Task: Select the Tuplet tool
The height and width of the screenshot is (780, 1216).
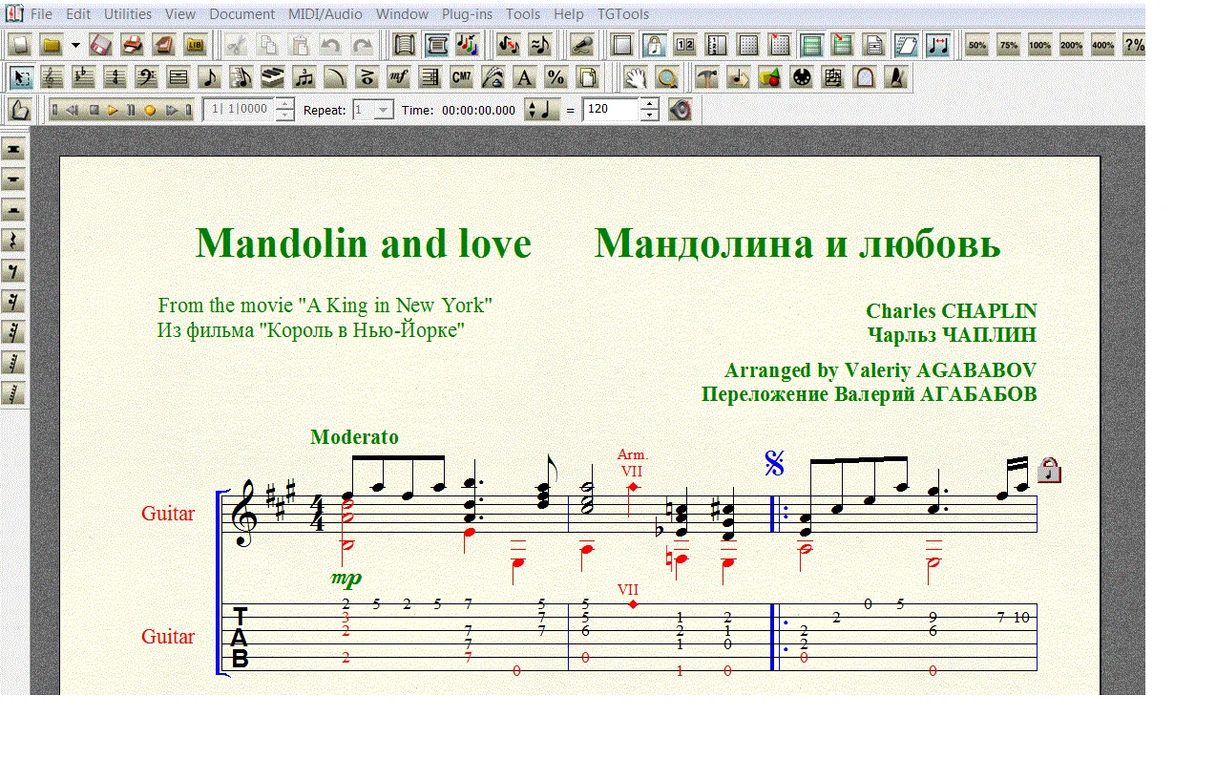Action: tap(304, 77)
